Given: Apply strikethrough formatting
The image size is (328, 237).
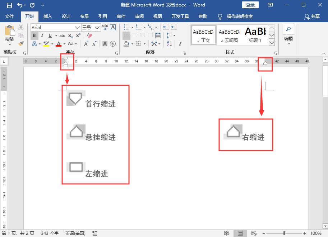Looking at the screenshot, I should [63, 35].
